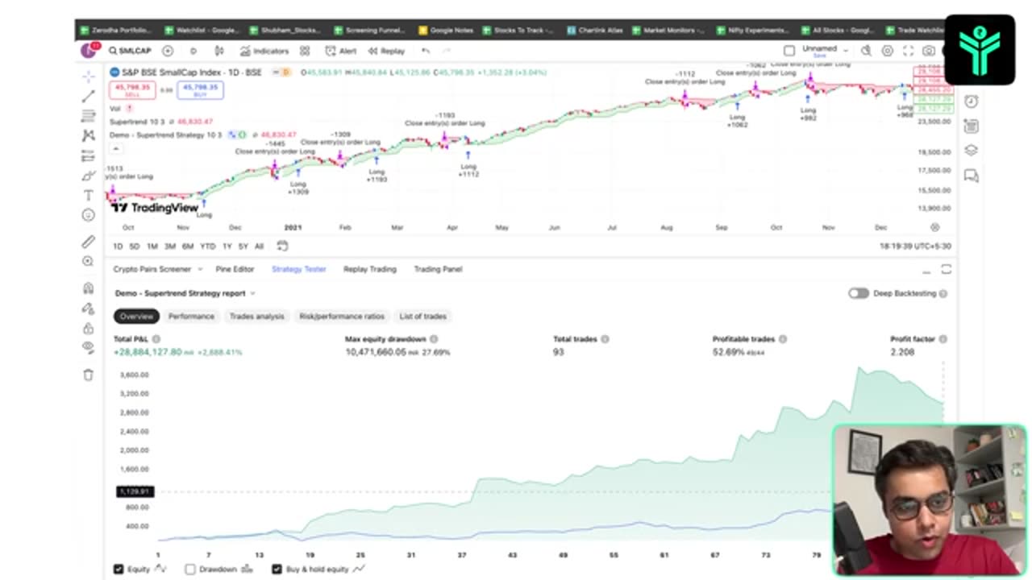The height and width of the screenshot is (580, 1032).
Task: Select the crosshair cursor tool
Action: 88,77
